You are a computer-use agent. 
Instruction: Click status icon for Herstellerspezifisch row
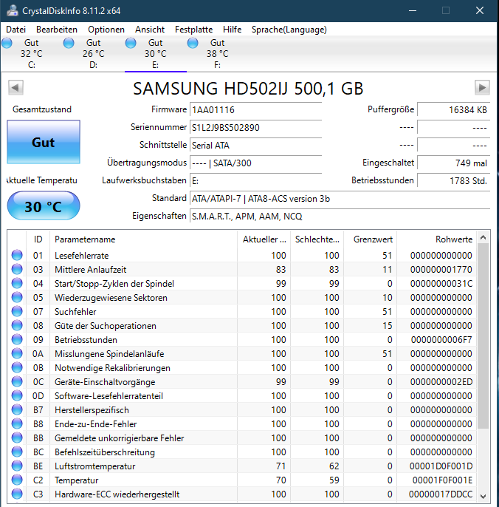pos(17,409)
